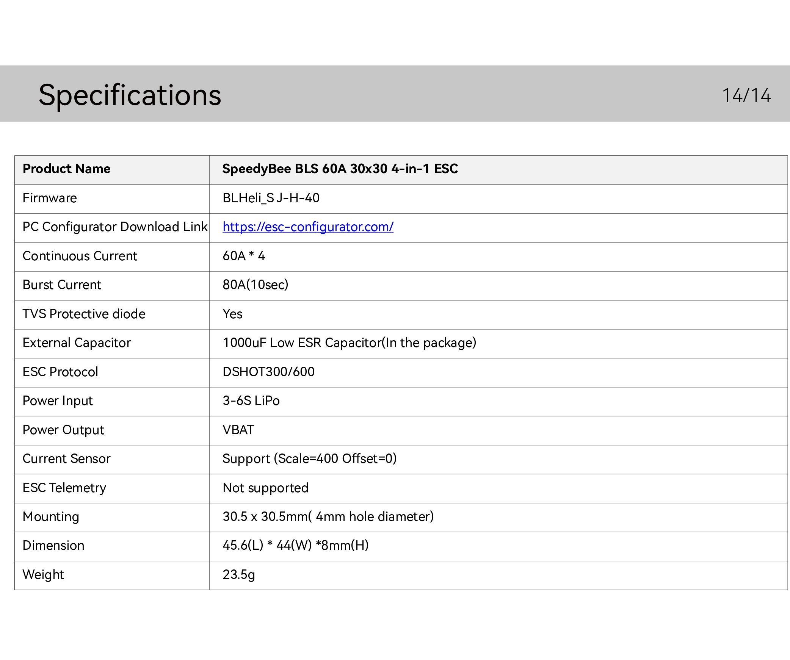Select the DSHOT300/600 value
Viewport: 790px width, 660px height.
point(268,372)
